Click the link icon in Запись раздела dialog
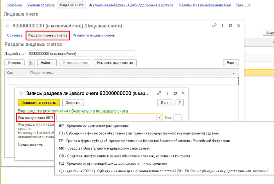This screenshot has height=184, width=274. point(159,94)
